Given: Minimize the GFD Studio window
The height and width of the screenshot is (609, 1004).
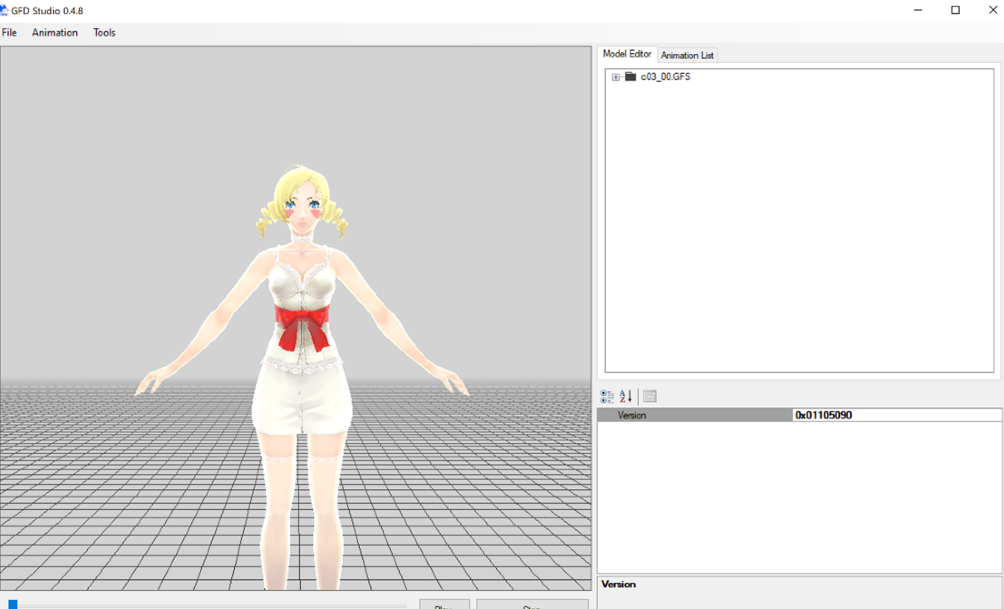Looking at the screenshot, I should click(x=918, y=10).
